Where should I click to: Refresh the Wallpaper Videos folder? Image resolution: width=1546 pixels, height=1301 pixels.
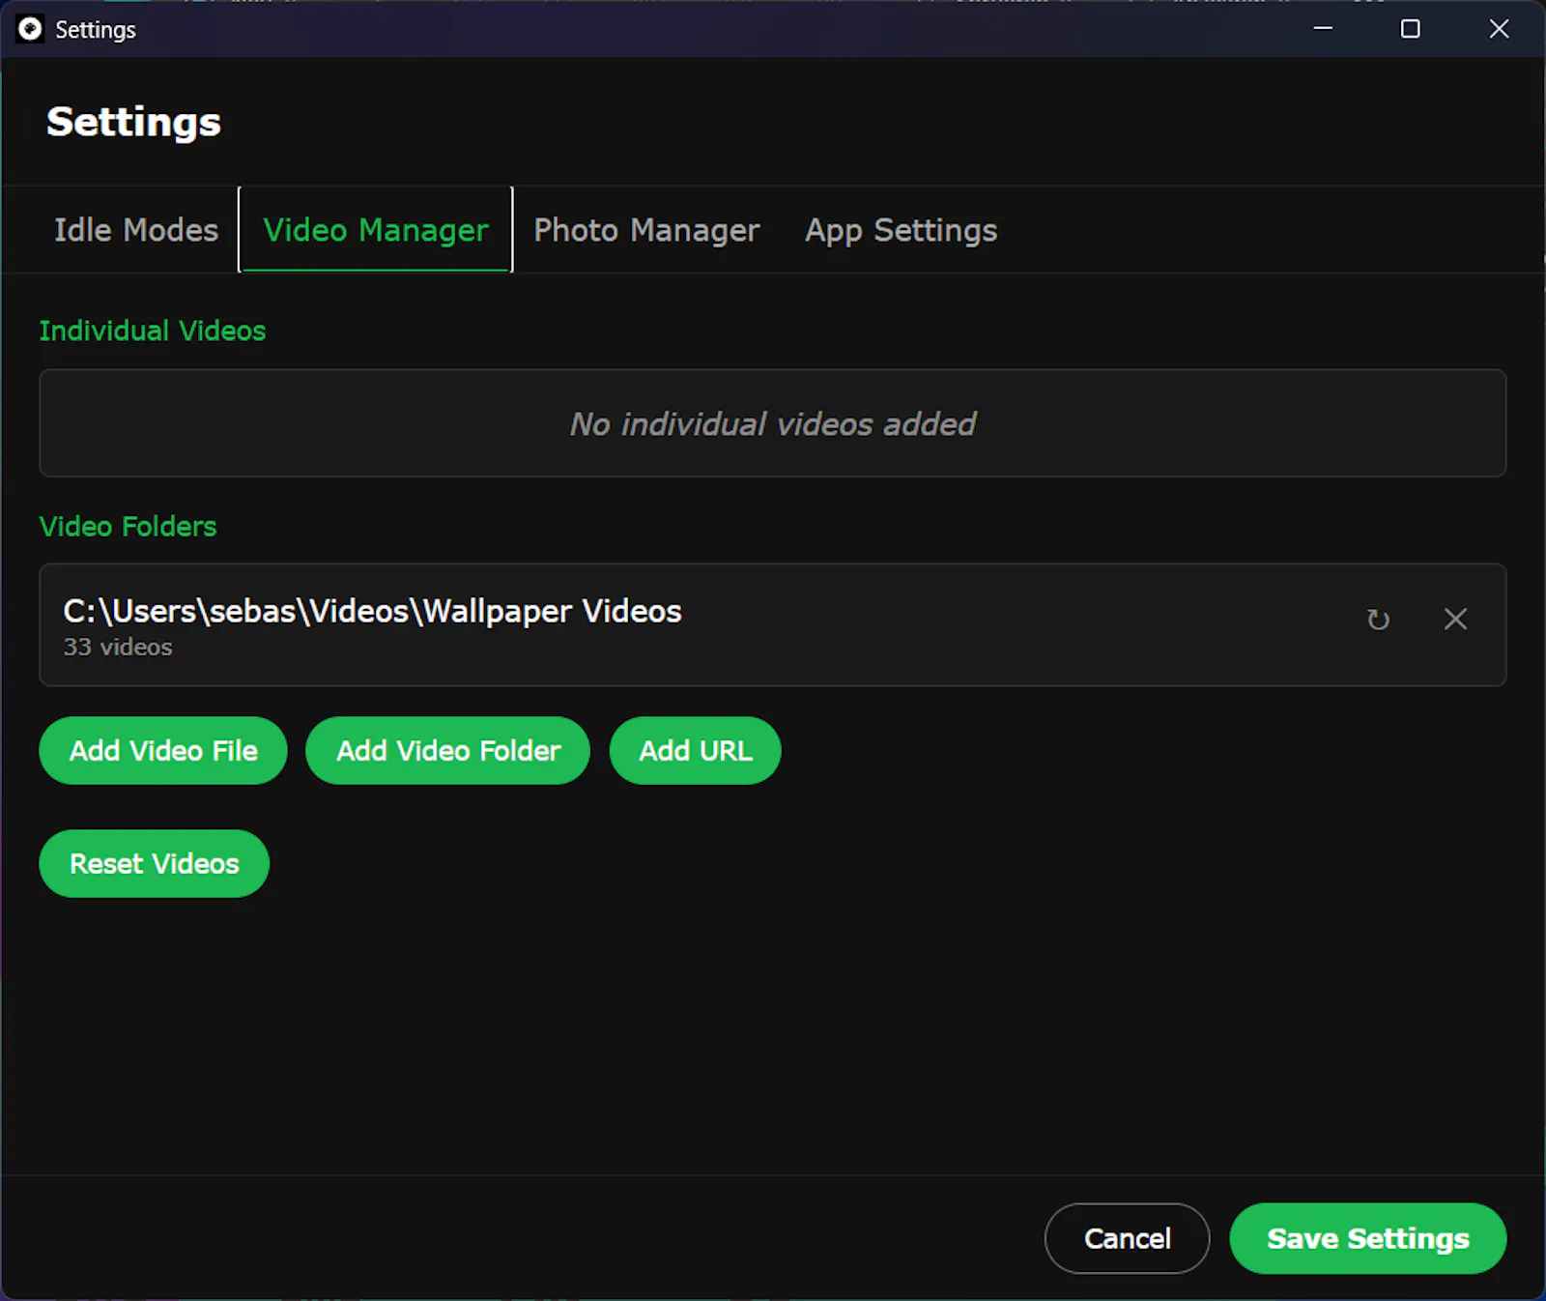click(x=1378, y=620)
